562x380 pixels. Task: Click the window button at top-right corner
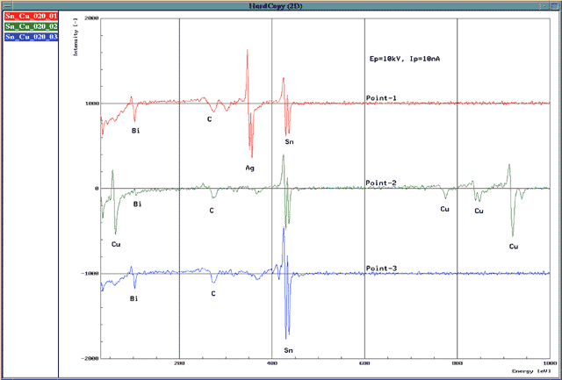556,5
